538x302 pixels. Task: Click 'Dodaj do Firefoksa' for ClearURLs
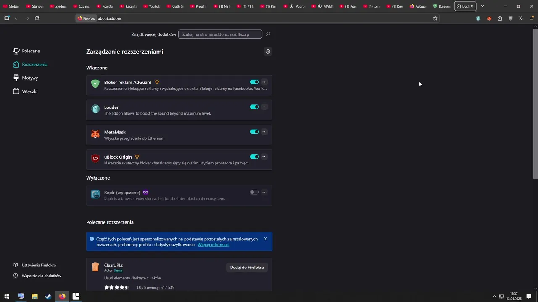[x=247, y=267]
